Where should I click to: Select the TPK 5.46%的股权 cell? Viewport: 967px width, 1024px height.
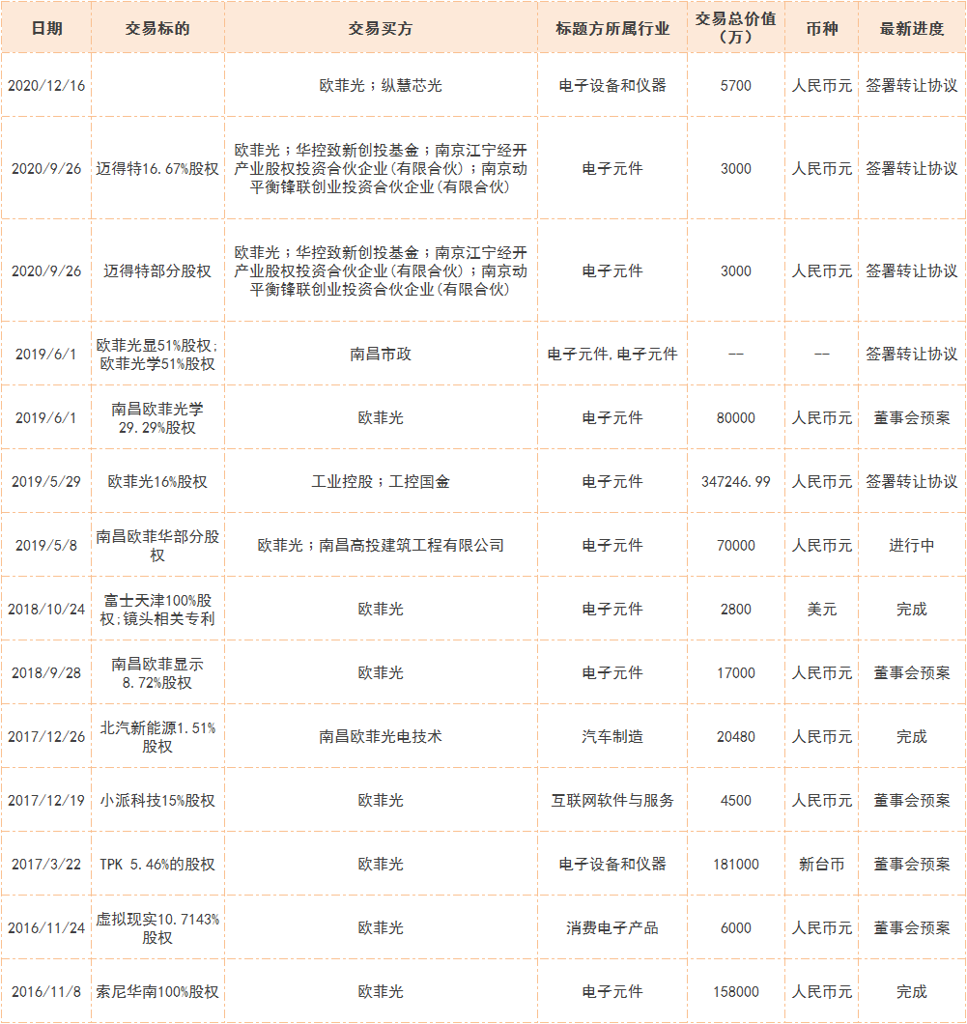157,864
